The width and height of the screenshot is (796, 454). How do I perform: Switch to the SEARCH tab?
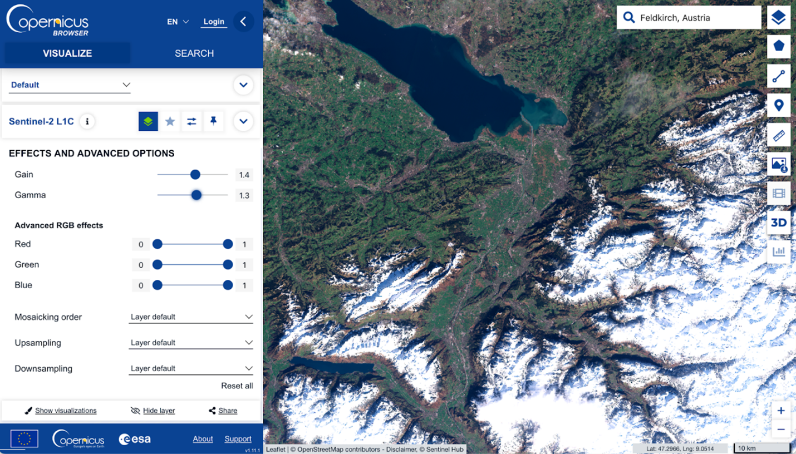point(194,53)
